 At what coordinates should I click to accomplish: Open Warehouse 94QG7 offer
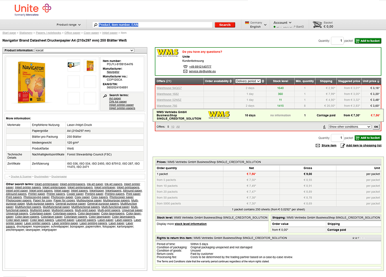169,88
